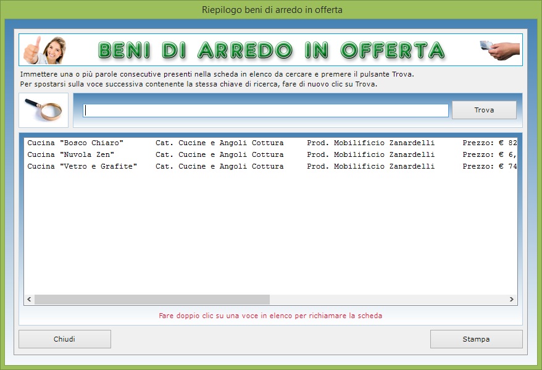Click the window title "Riepilogo beni di arredo in offerta"
This screenshot has width=542, height=370.
click(x=272, y=10)
